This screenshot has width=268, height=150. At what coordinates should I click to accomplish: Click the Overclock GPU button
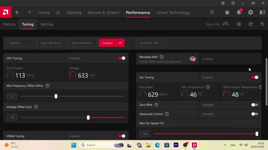click(151, 43)
